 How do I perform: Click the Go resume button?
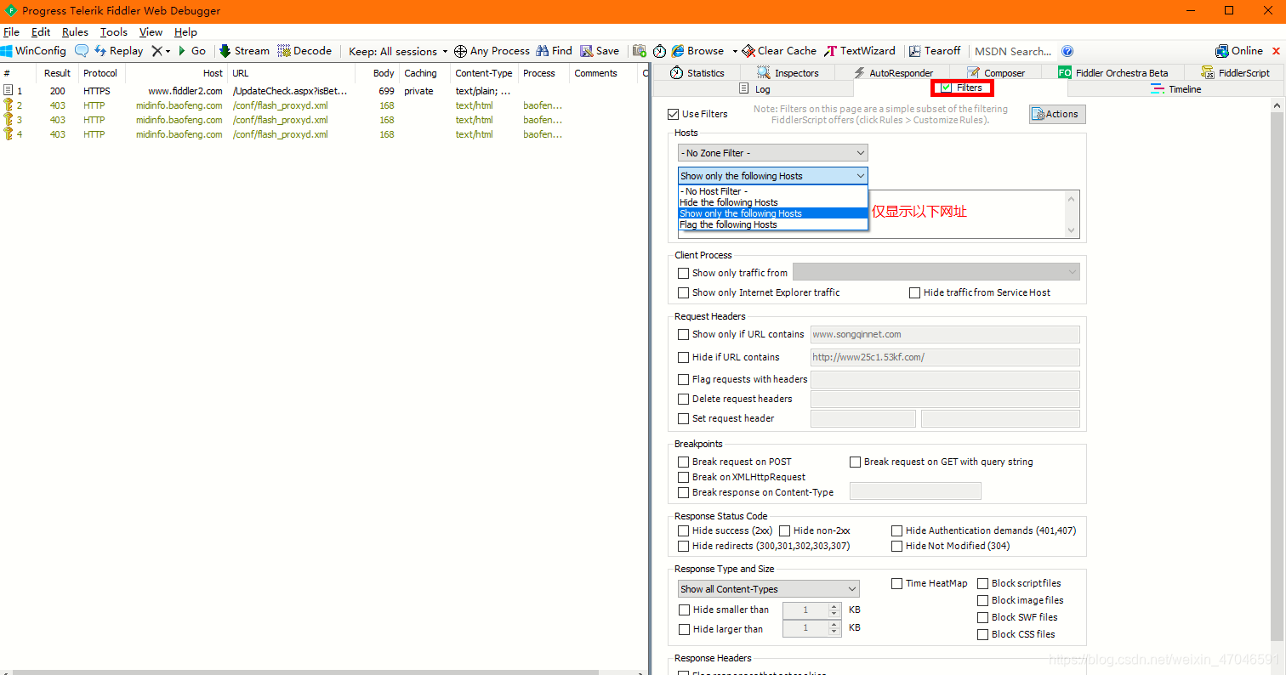pos(191,51)
